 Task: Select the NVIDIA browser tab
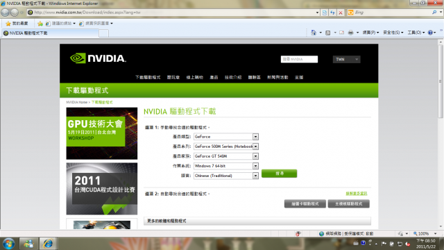[x=50, y=33]
